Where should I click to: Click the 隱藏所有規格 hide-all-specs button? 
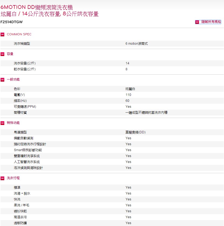(x=208, y=22)
